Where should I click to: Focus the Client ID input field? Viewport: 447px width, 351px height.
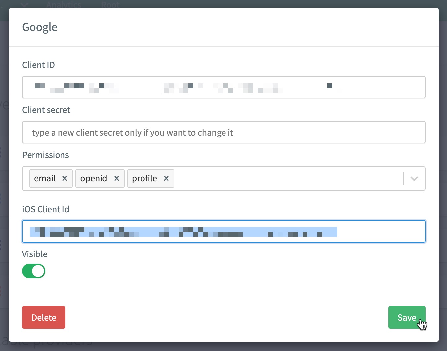pos(223,87)
